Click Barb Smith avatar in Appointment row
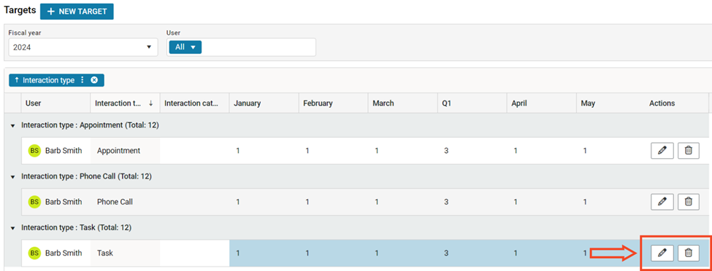Viewport: 712px width, 271px height. pos(34,151)
